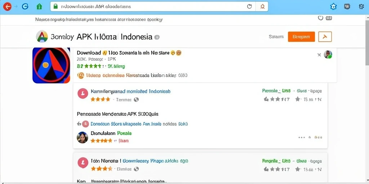This screenshot has height=184, width=369.
Task: Click the gray badge after Indonesia title
Action: click(157, 37)
